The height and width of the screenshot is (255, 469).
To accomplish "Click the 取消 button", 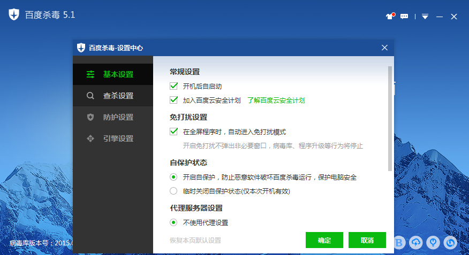I will (x=367, y=240).
